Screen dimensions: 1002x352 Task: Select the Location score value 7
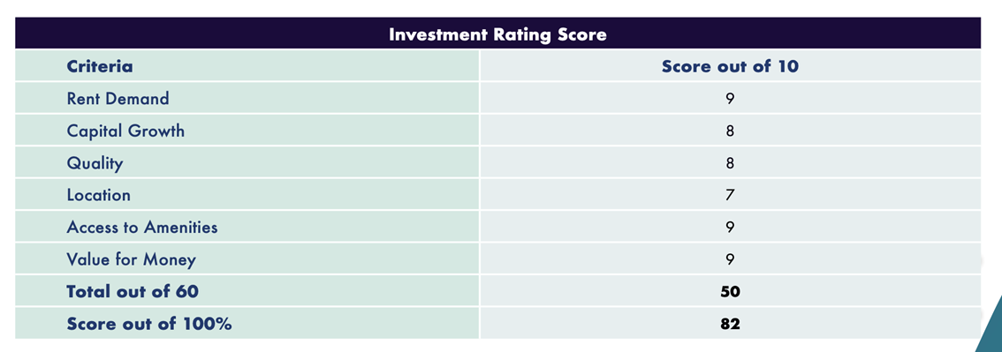point(730,195)
